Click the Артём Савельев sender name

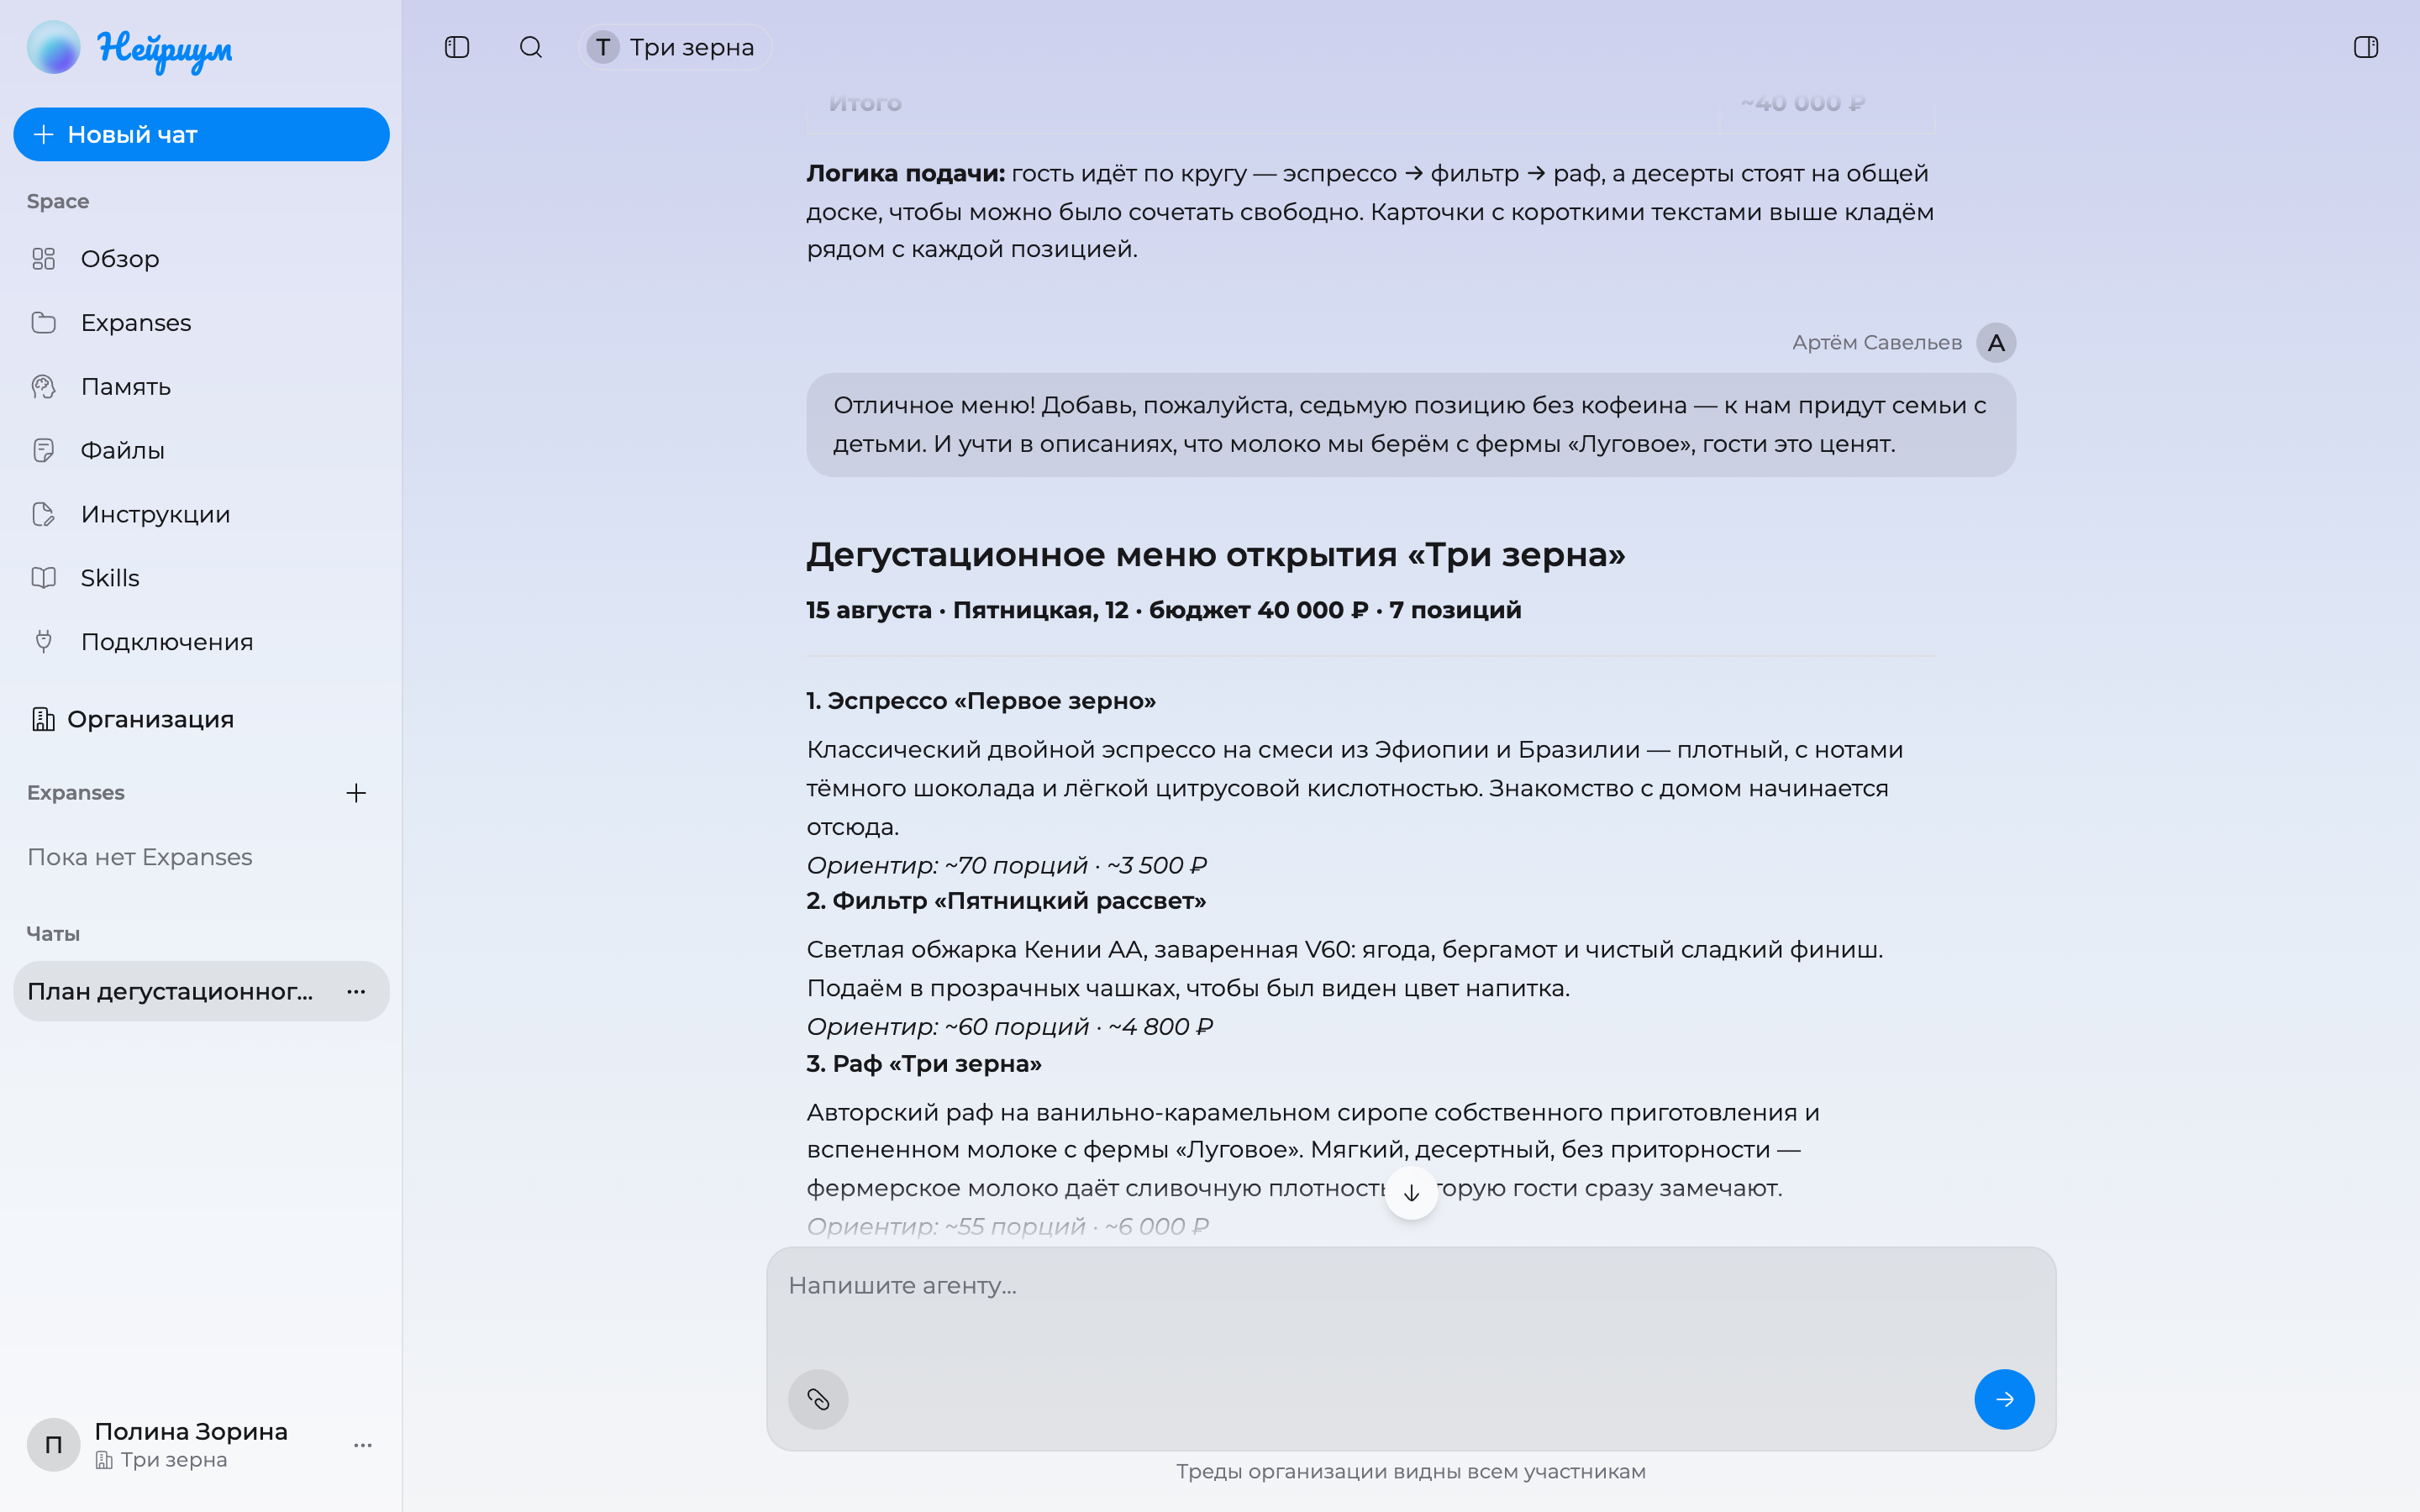[1877, 343]
